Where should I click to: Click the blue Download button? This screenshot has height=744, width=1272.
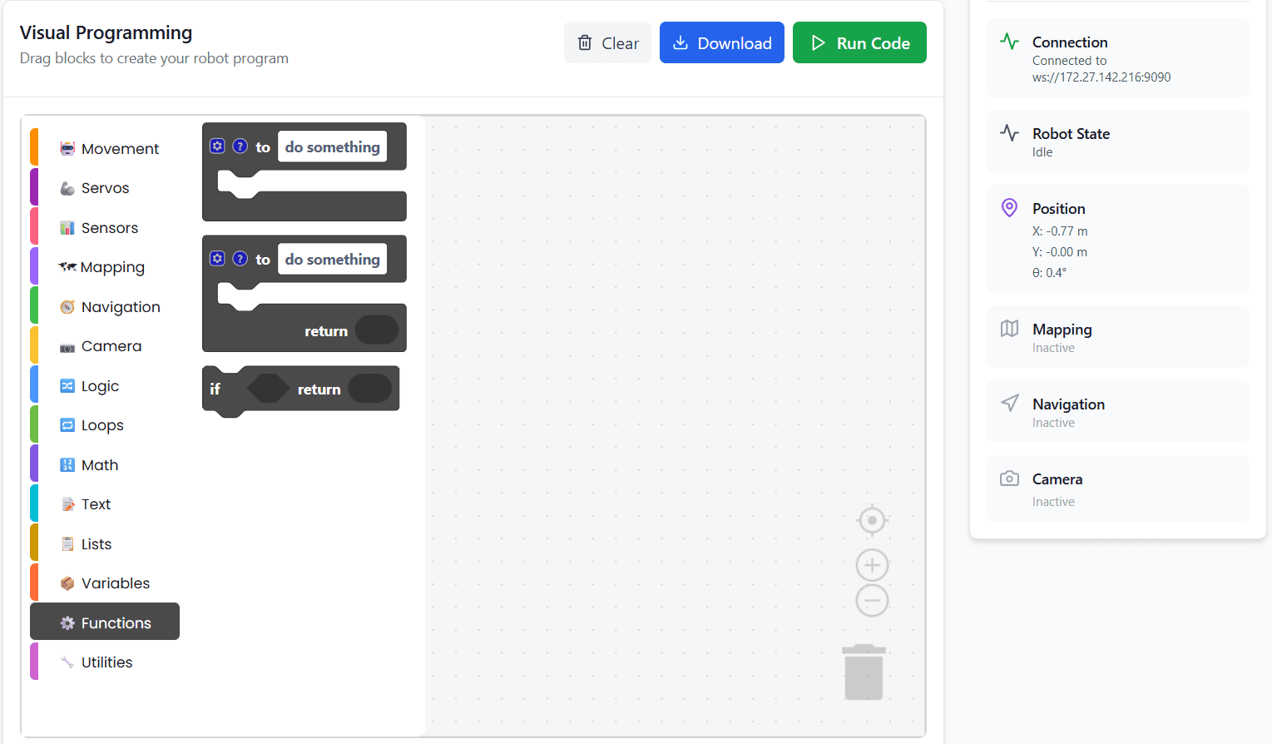[x=721, y=42]
